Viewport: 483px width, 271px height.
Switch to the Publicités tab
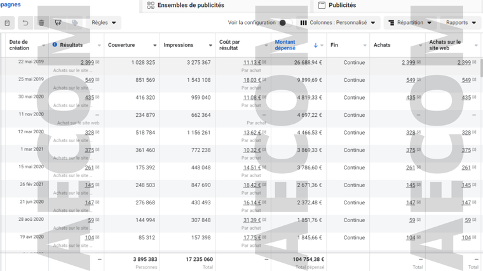(x=342, y=5)
